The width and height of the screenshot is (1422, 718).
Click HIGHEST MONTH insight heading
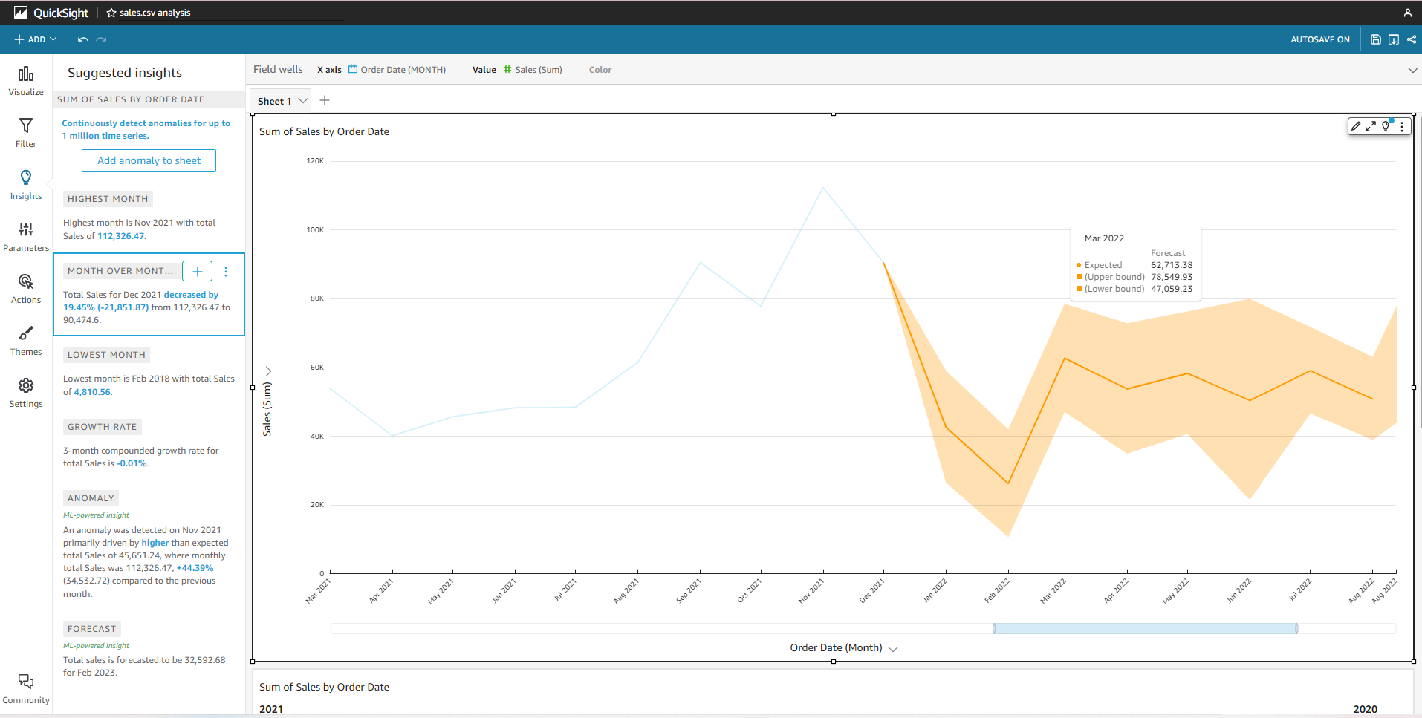click(108, 199)
